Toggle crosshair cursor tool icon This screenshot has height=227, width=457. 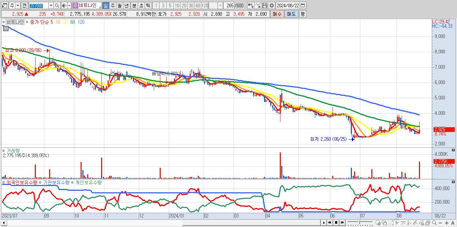point(397,223)
